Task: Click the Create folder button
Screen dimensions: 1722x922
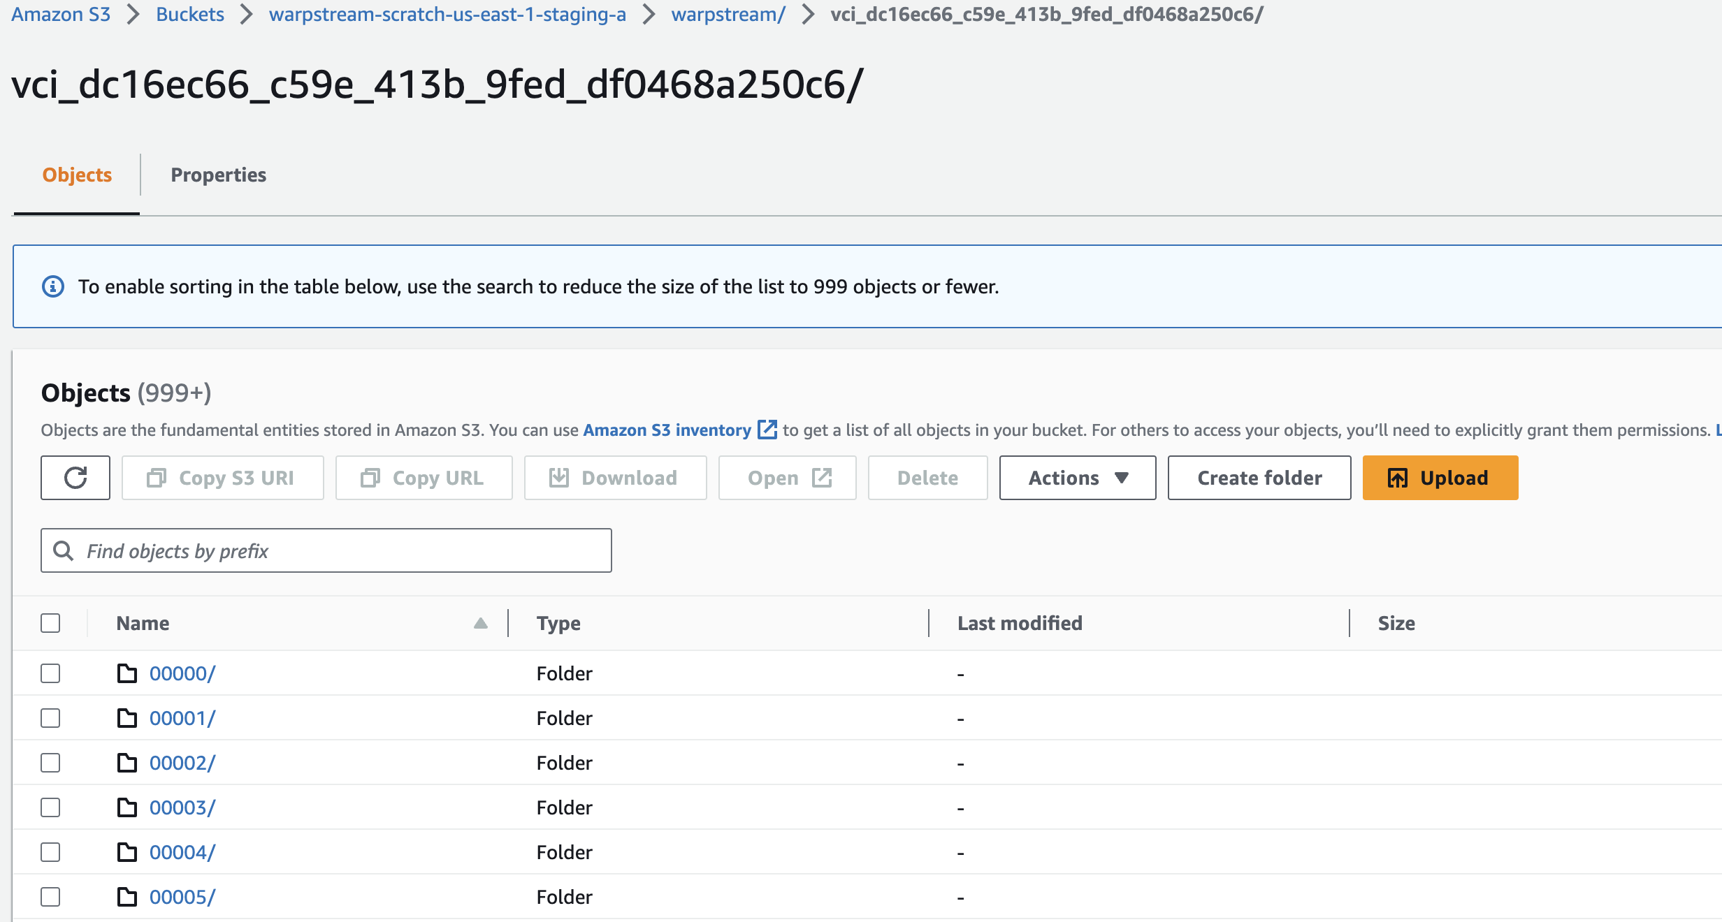Action: click(x=1259, y=478)
